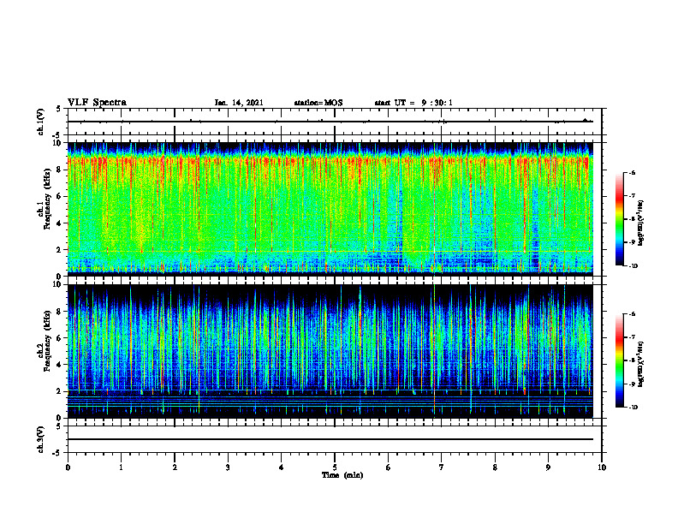This screenshot has height=524, width=678.
Task: Click time axis tick label "3"
Action: [x=228, y=467]
